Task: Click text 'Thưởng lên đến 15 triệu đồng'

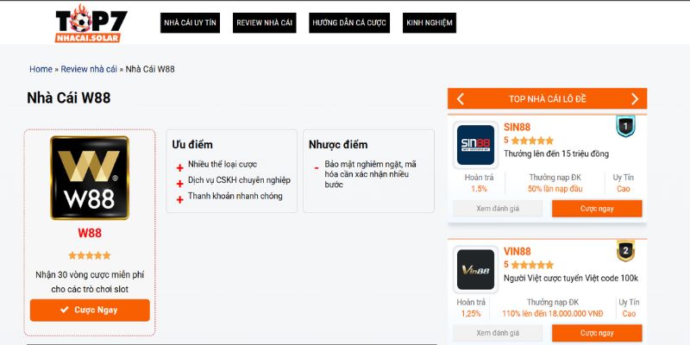Action: [556, 154]
